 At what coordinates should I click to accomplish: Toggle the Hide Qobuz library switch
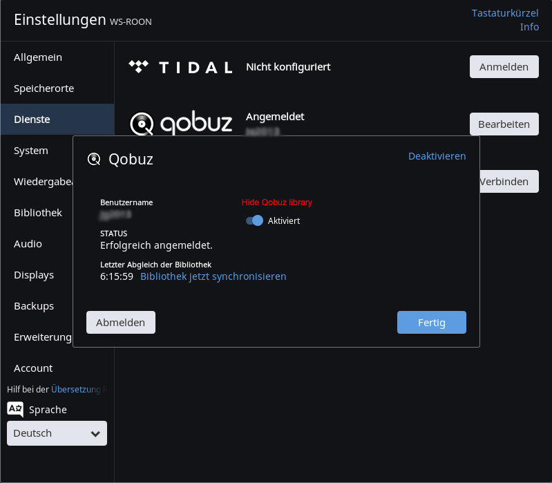(x=255, y=220)
